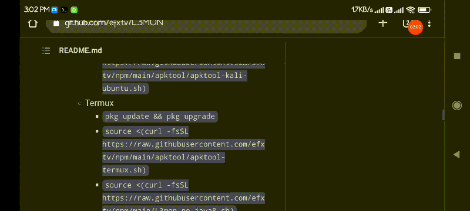The image size is (470, 211).
Task: Click 'tv/npm/main/apktool/apktool-' line above termux.sh
Action: tap(164, 157)
